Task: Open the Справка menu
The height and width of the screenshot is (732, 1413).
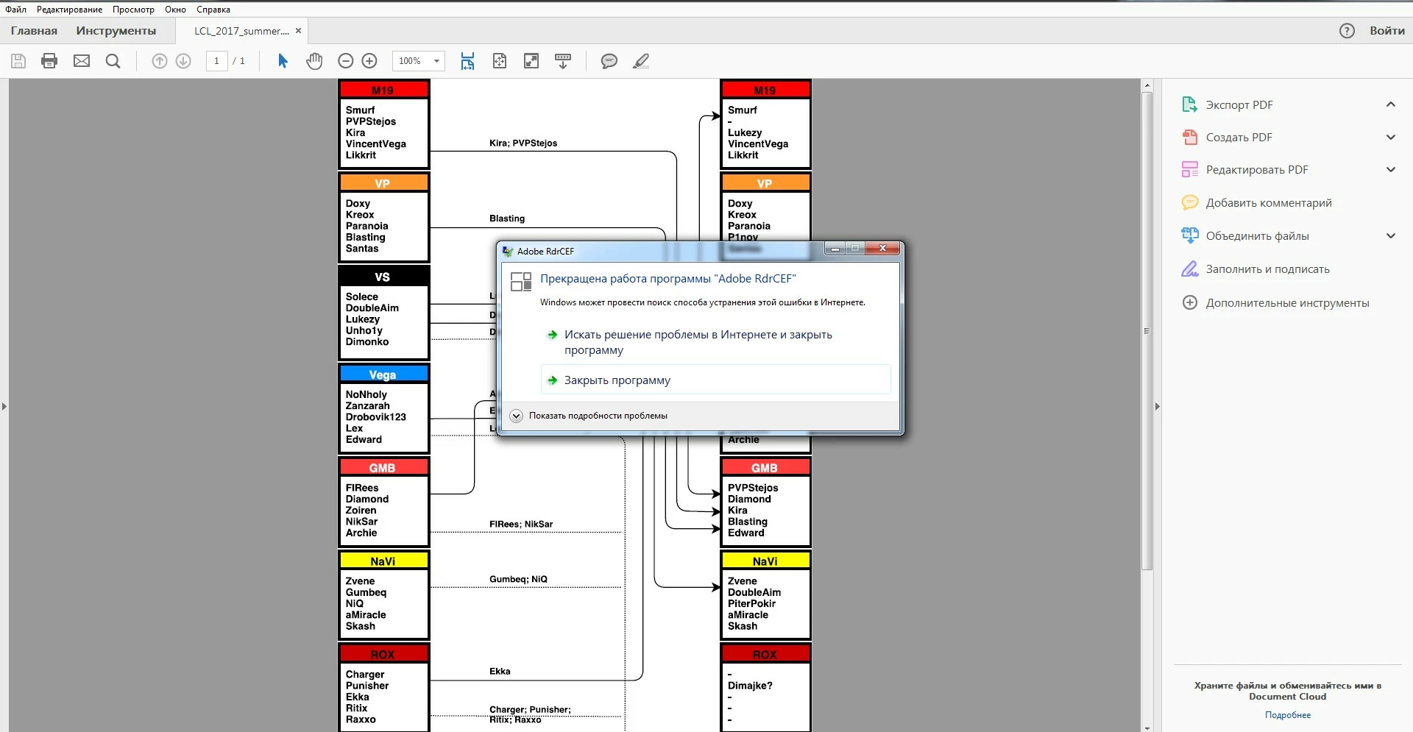Action: [213, 10]
